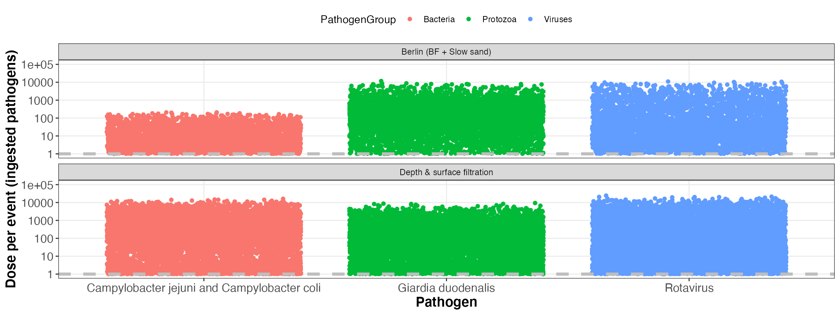This screenshot has width=840, height=315.
Task: Click the Berlin (BF + Slow sand) facet header
Action: click(446, 52)
